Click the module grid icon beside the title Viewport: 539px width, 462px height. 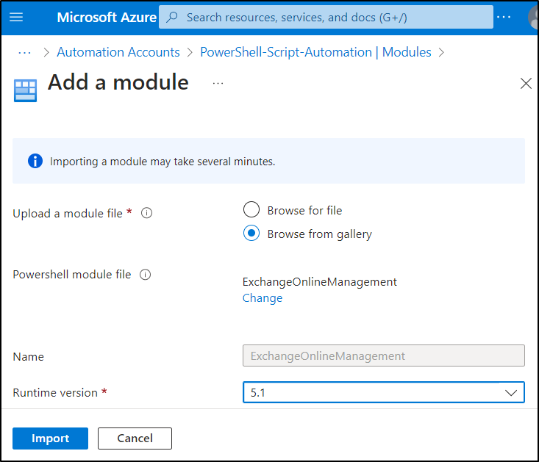pos(26,90)
